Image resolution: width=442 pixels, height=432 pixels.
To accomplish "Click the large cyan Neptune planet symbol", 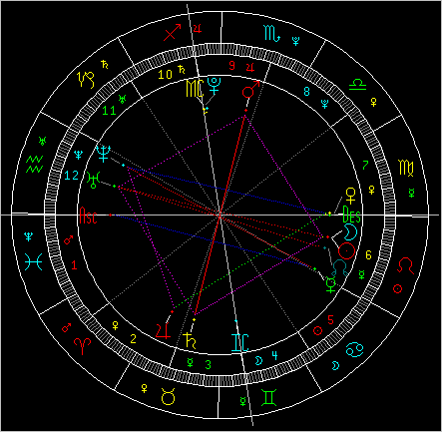I will (x=103, y=154).
